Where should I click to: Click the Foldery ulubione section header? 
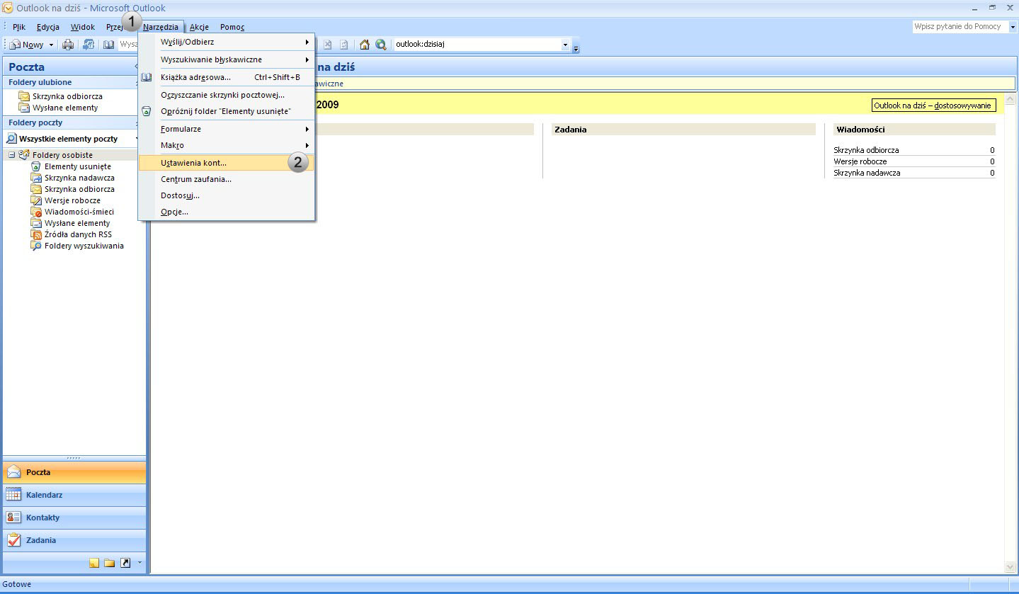click(x=74, y=82)
